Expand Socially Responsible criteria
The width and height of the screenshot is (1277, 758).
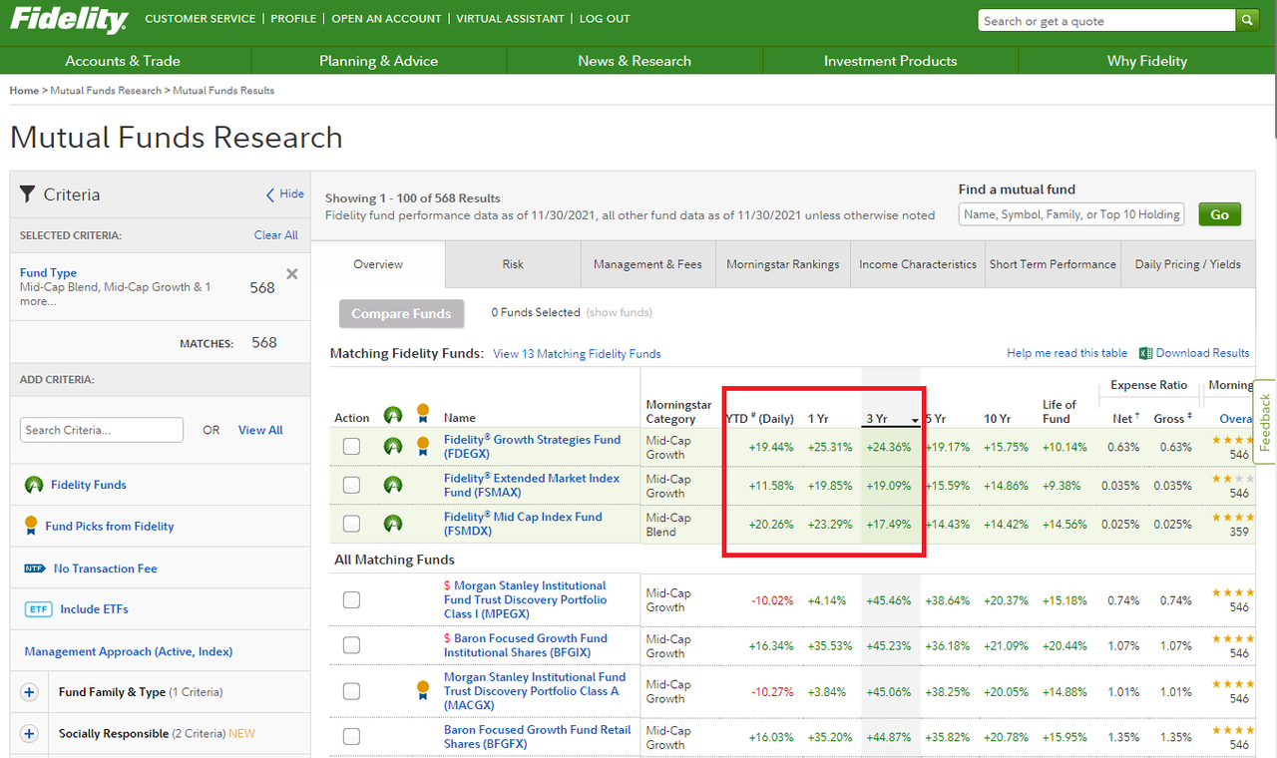[29, 734]
